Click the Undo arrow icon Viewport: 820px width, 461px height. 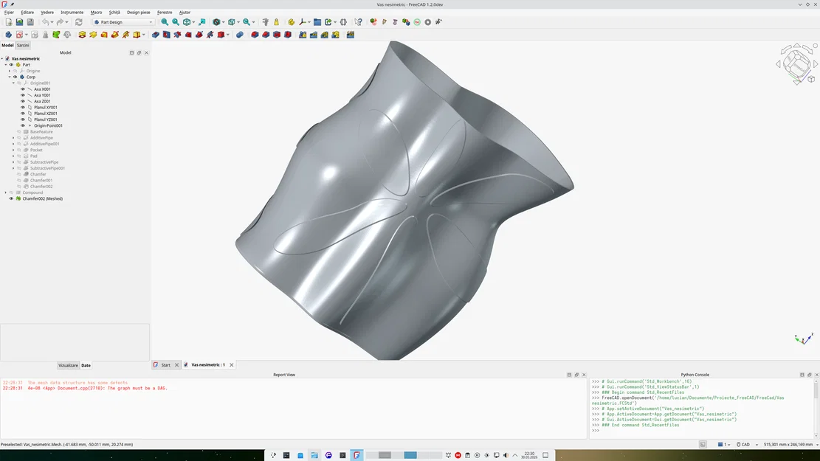pyautogui.click(x=46, y=22)
